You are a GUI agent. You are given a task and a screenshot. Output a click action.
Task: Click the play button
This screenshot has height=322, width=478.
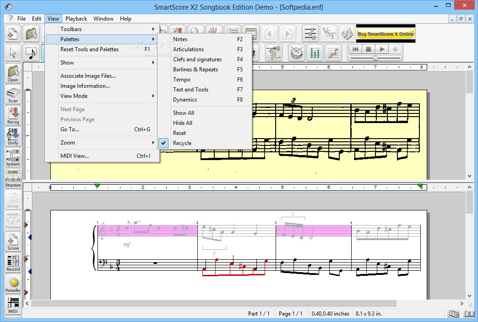[382, 49]
